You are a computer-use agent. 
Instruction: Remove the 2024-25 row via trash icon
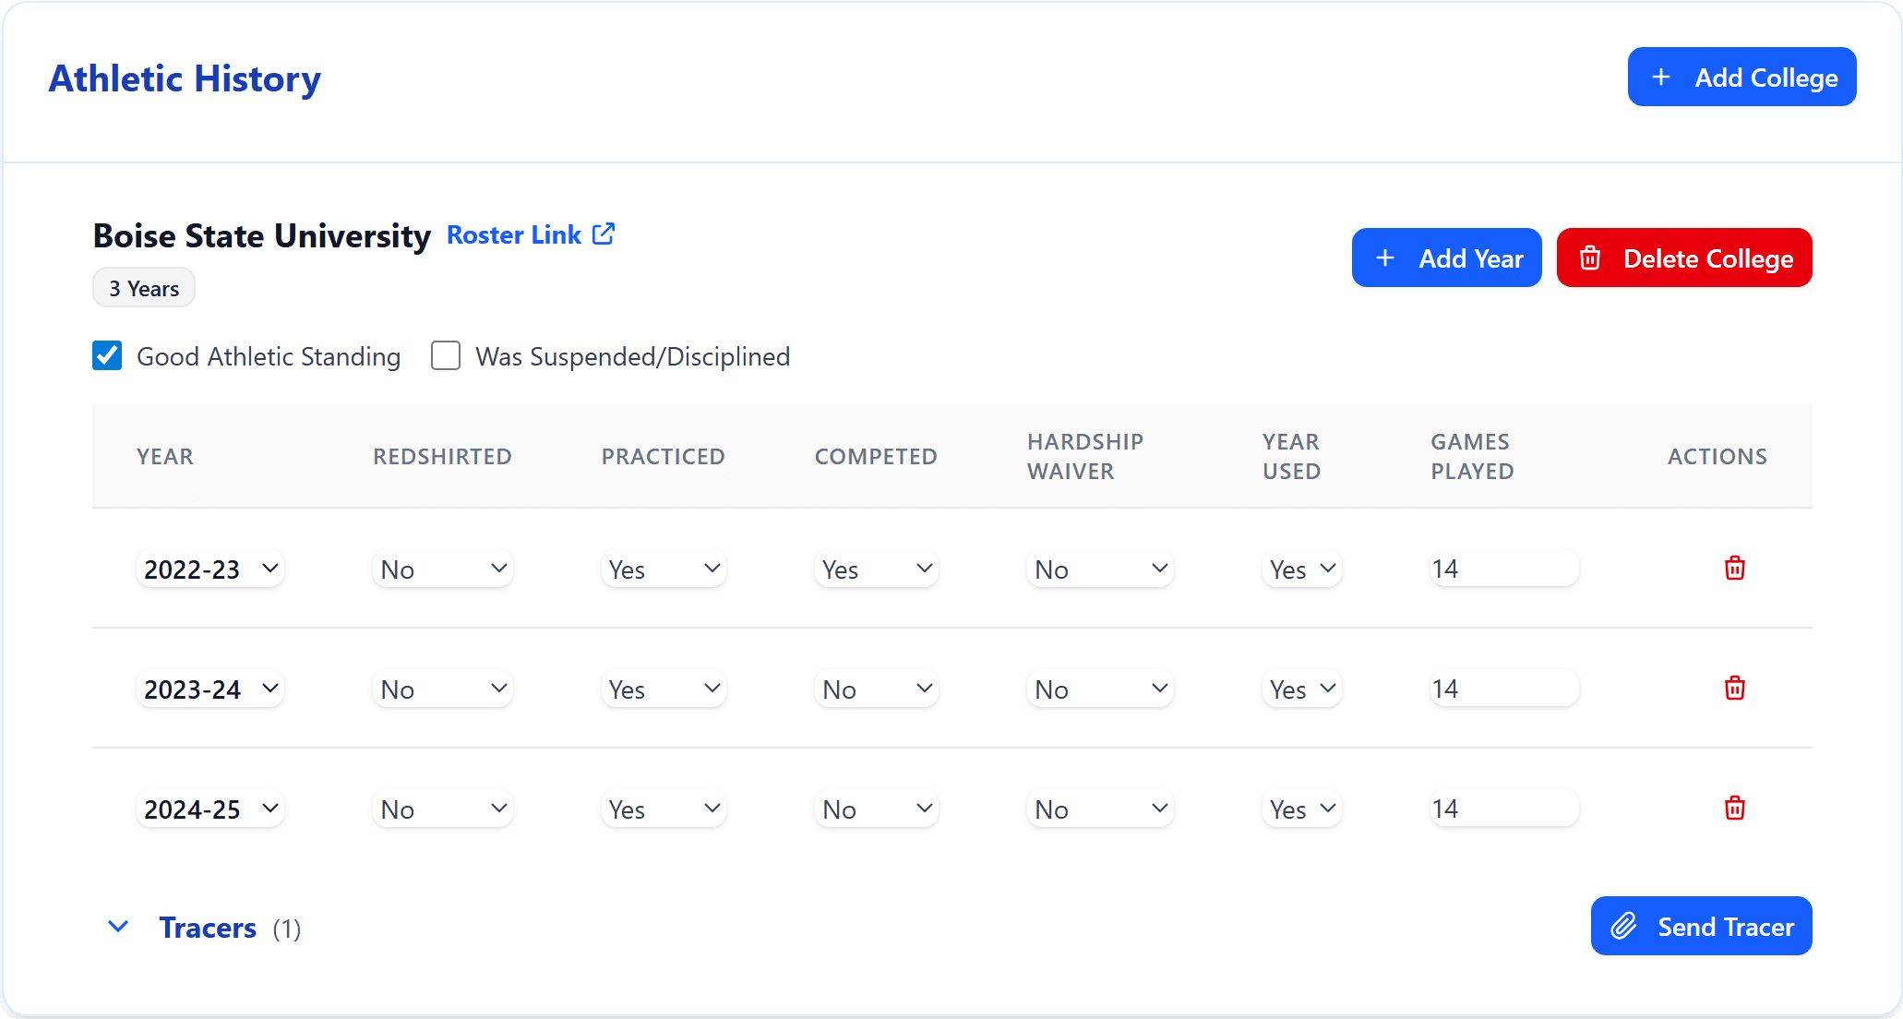point(1734,809)
